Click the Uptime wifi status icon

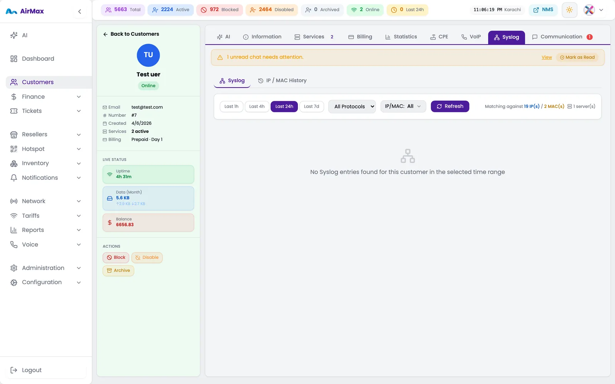[x=110, y=174]
